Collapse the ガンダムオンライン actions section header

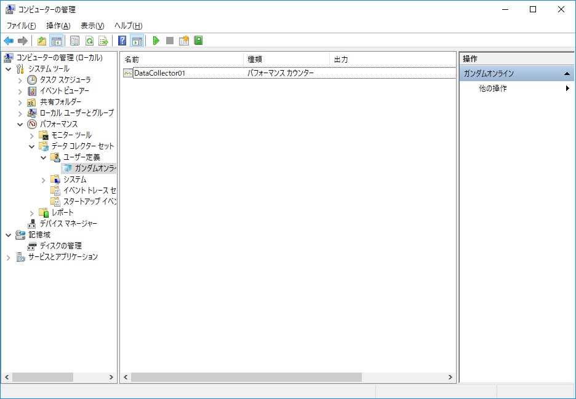pyautogui.click(x=567, y=74)
